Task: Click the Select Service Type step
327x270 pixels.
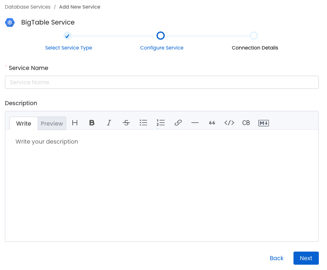Action: tap(68, 48)
